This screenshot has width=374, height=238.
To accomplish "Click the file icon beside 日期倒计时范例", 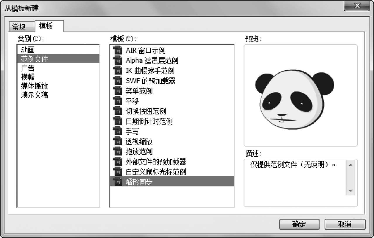I will [117, 121].
